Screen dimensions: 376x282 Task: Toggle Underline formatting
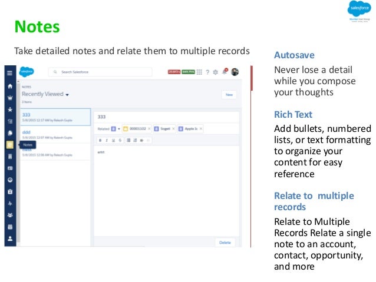(x=113, y=140)
